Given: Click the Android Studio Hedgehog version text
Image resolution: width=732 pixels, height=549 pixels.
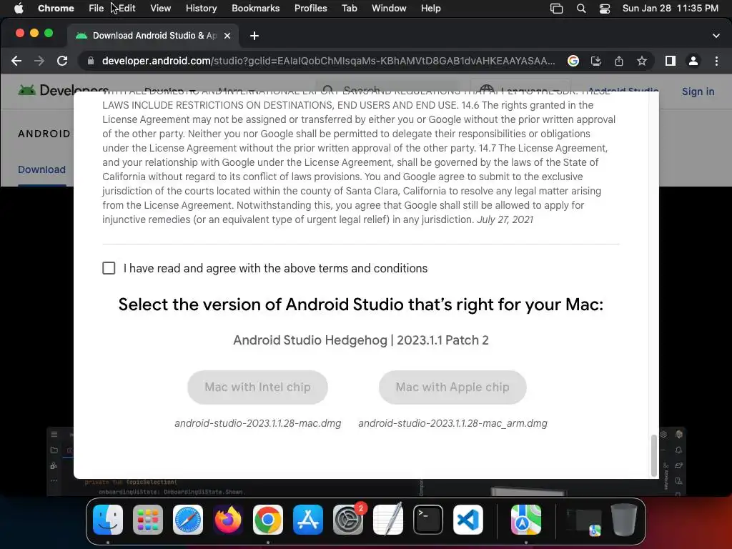Looking at the screenshot, I should coord(361,340).
